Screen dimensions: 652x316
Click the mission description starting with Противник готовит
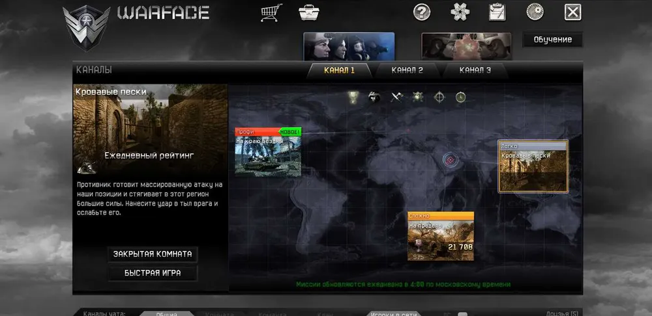[150, 198]
